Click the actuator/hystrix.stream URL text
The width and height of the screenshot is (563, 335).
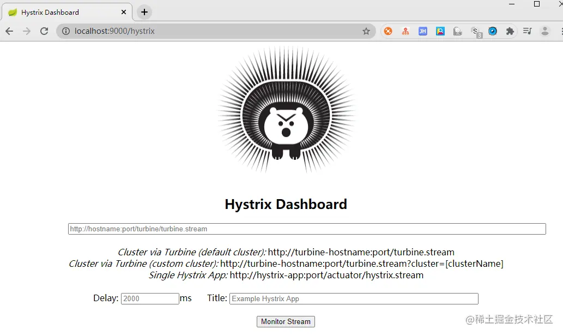coord(326,275)
